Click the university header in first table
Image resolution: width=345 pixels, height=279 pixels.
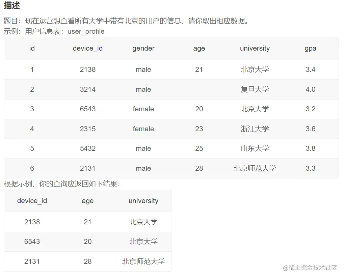[x=255, y=48]
